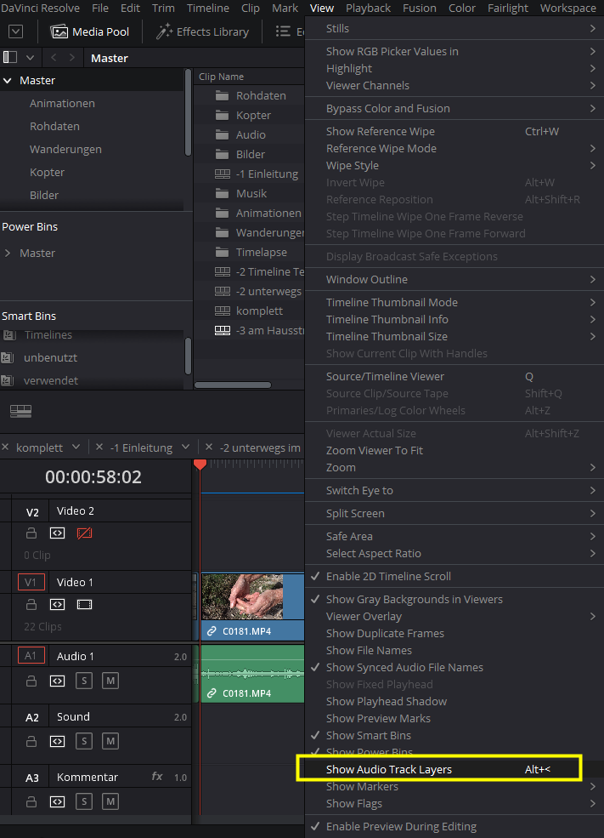Solo the Audio 1 track
Screen dimensions: 604x838
pyautogui.click(x=84, y=681)
